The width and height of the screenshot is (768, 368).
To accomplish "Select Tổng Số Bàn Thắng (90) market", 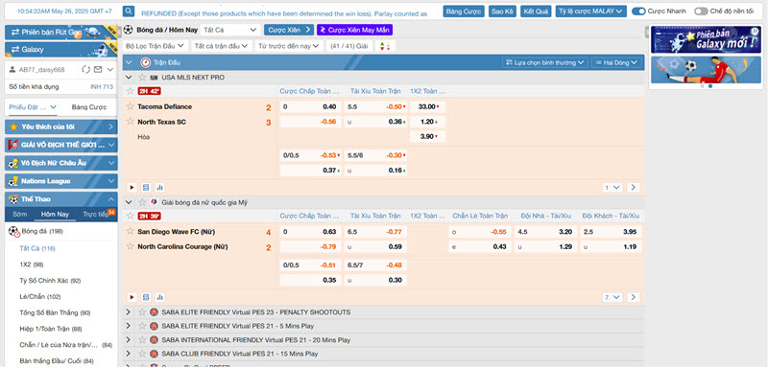I will click(55, 312).
